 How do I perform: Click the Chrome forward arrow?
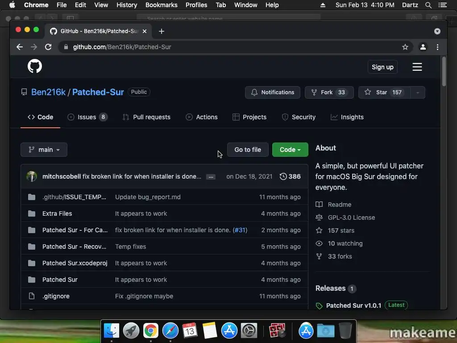pyautogui.click(x=34, y=47)
